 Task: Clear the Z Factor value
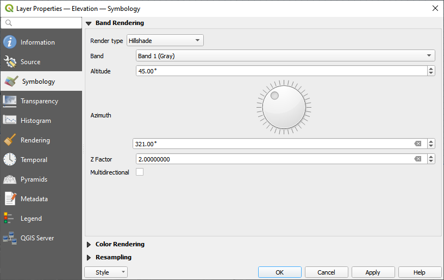[x=417, y=159]
